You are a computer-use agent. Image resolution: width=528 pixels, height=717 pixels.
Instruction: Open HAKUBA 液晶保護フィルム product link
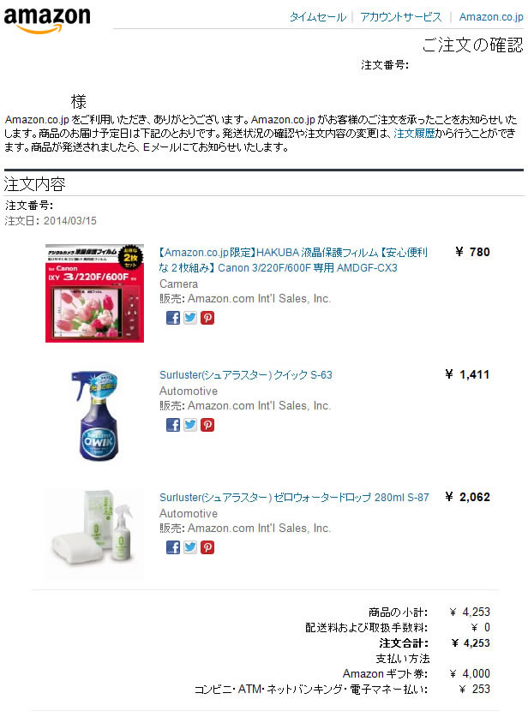293,260
